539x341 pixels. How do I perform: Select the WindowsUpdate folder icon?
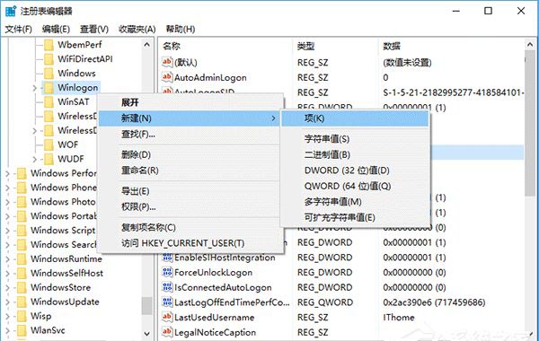[22, 302]
